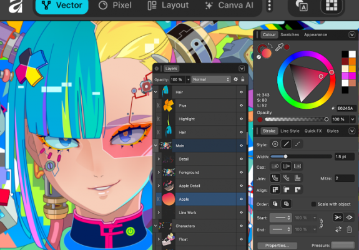The width and height of the screenshot is (359, 250).
Task: Choose the first Order icon
Action: [275, 204]
